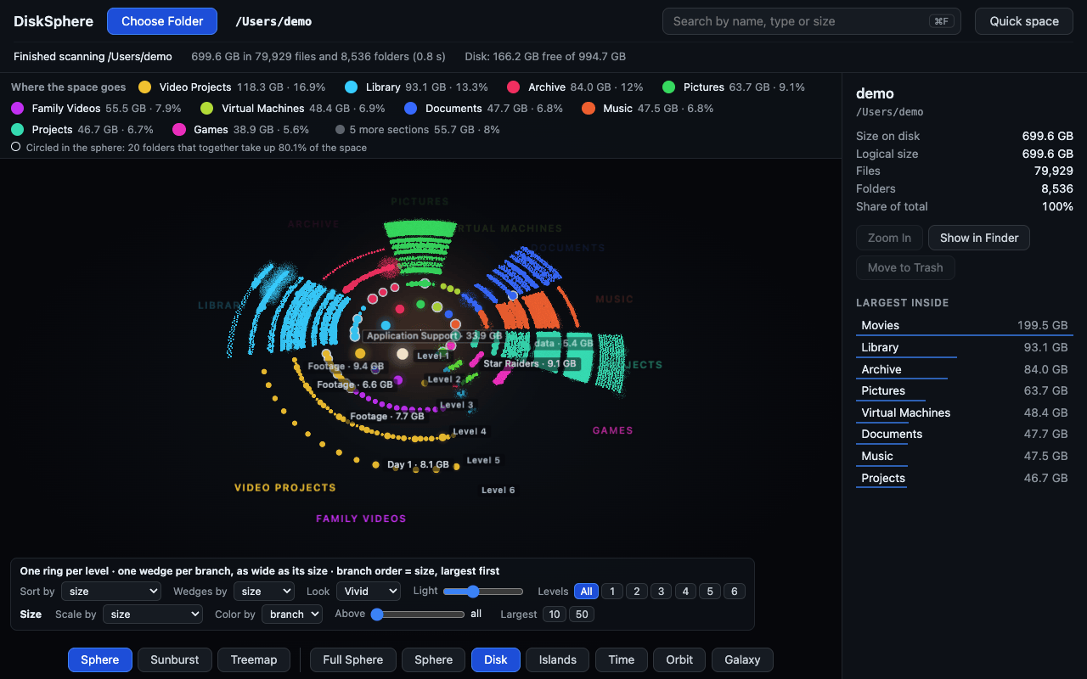1087x679 pixels.
Task: Switch to the Sunburst view
Action: click(175, 659)
